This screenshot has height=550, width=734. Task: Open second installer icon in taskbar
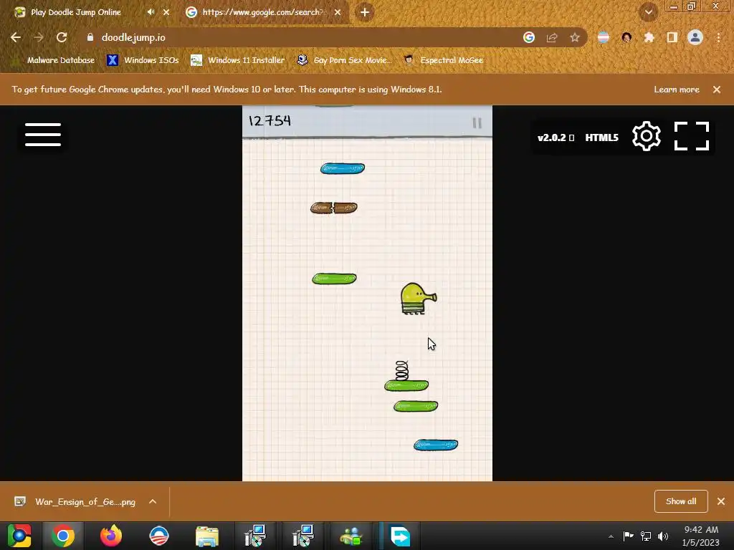(303, 536)
